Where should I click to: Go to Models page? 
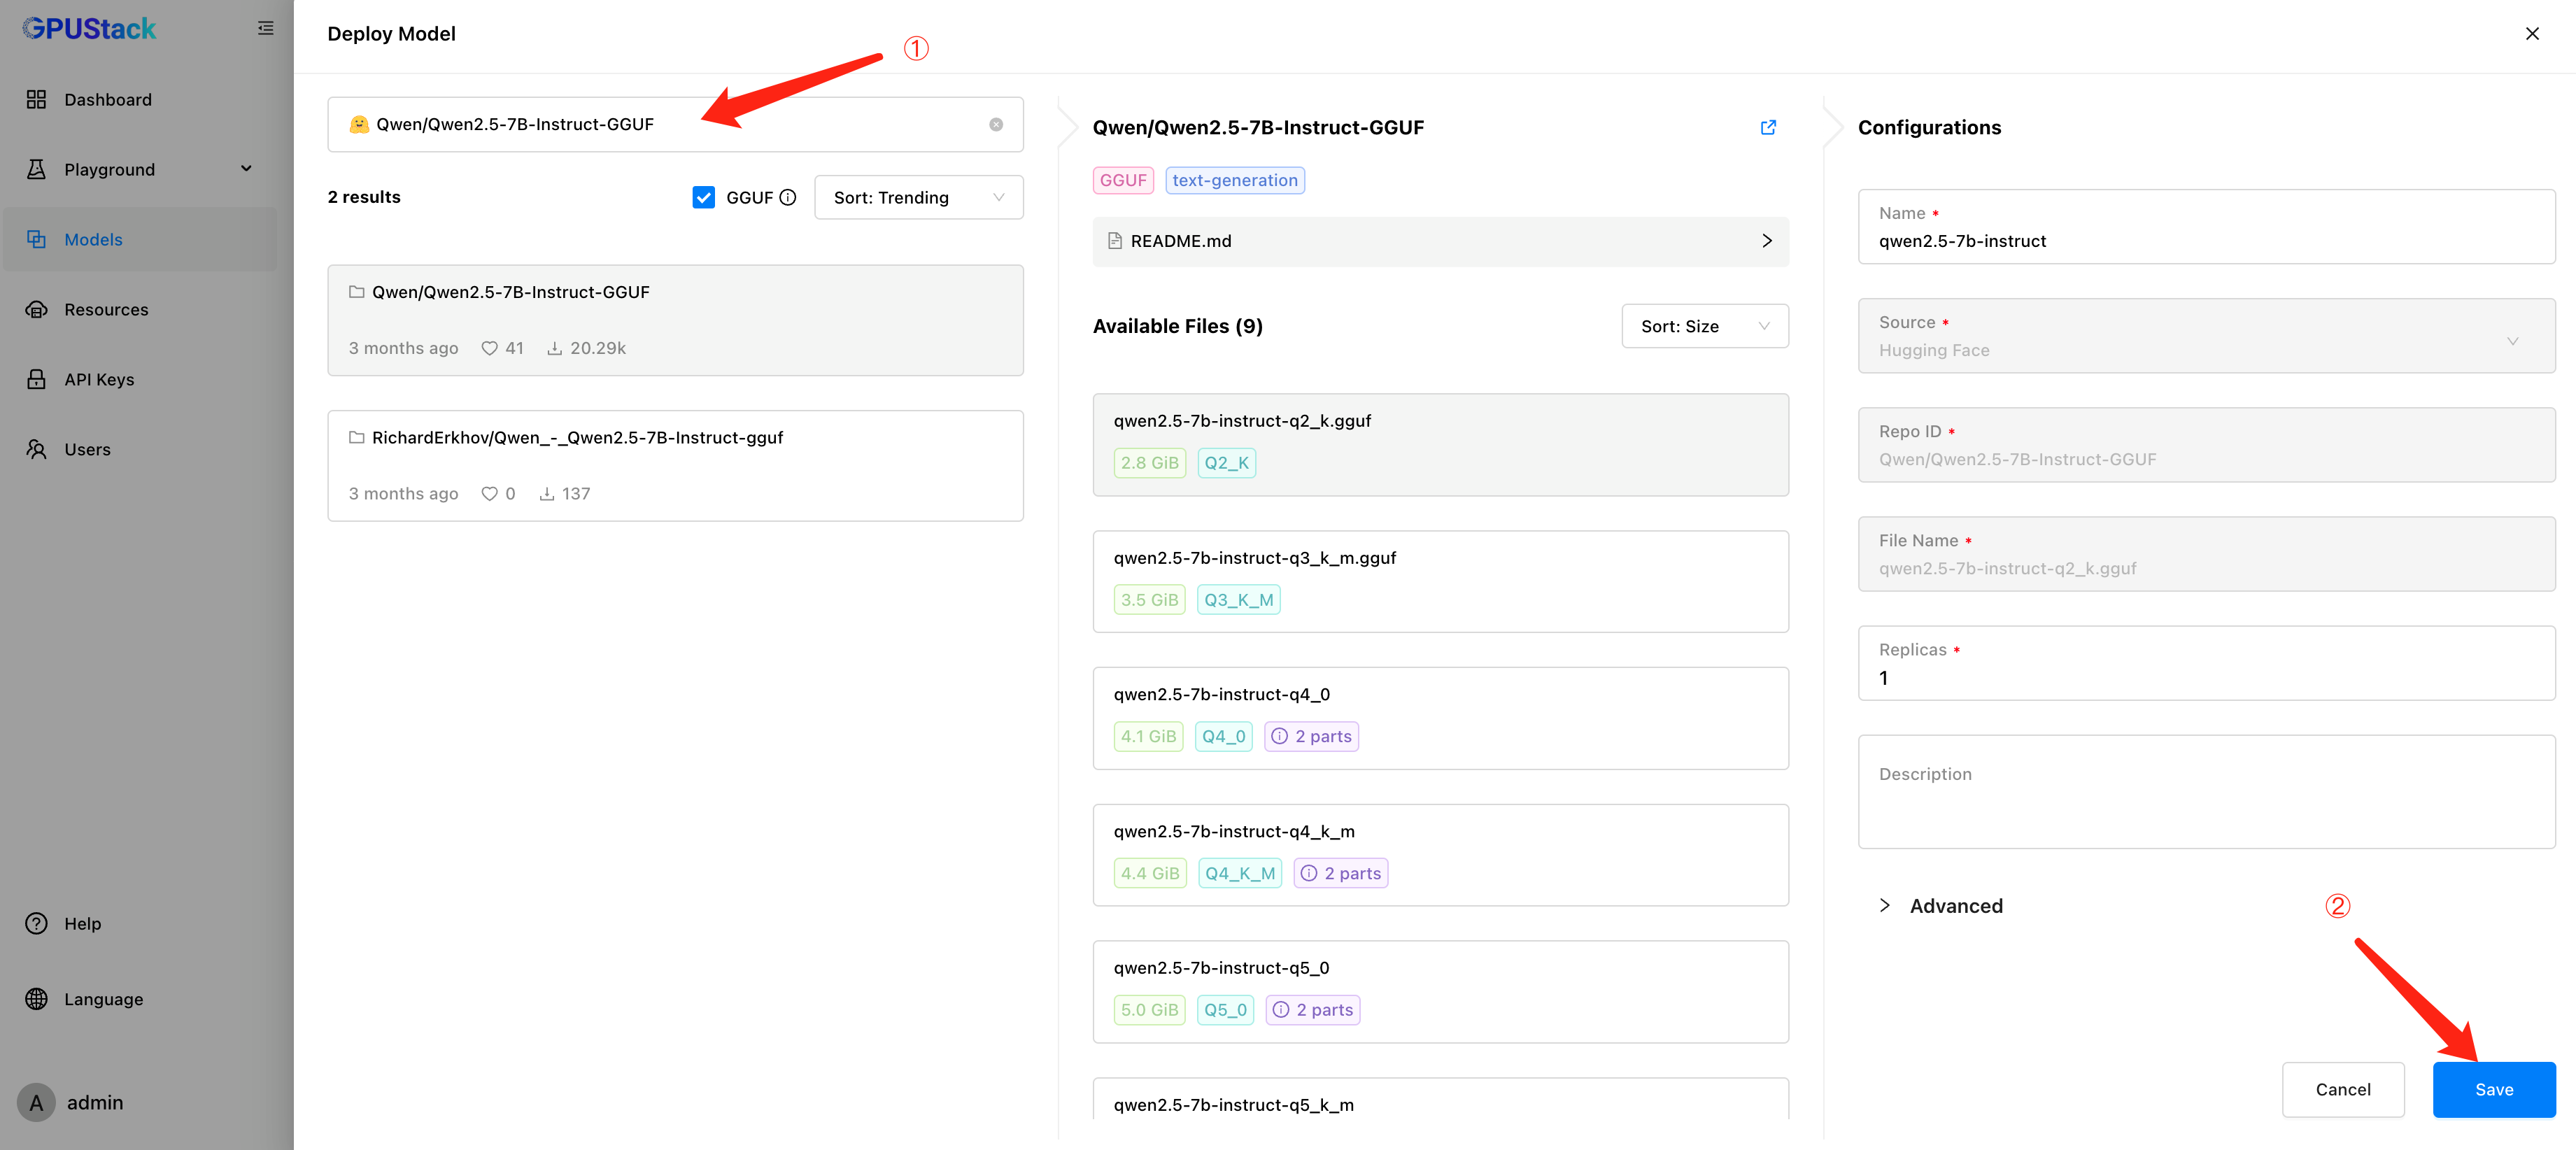coord(140,239)
